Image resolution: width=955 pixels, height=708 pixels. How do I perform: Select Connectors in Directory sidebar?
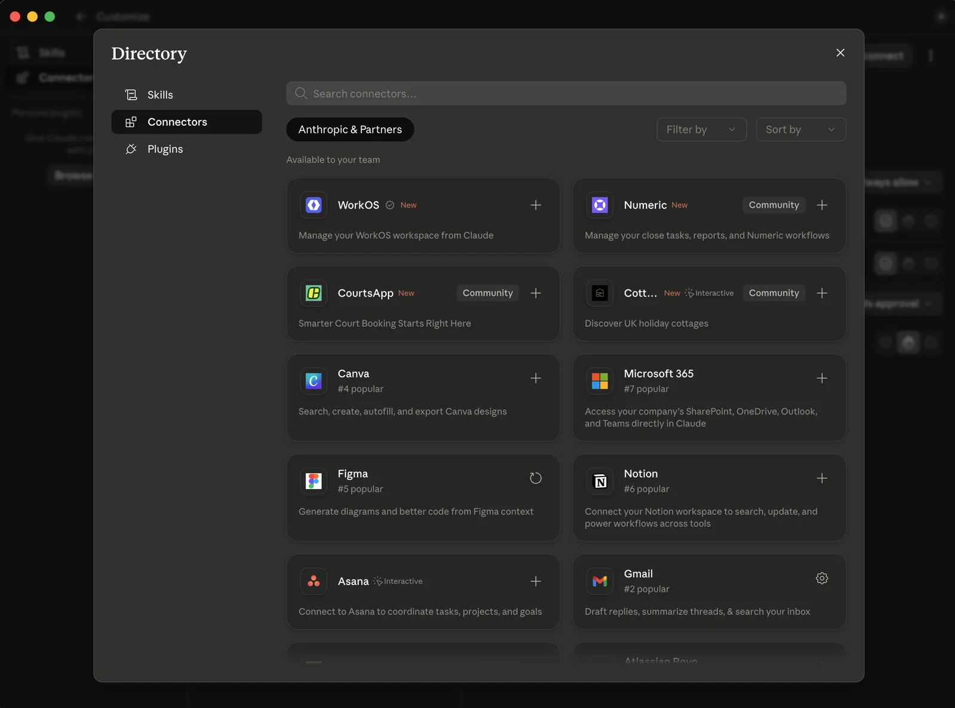click(186, 122)
